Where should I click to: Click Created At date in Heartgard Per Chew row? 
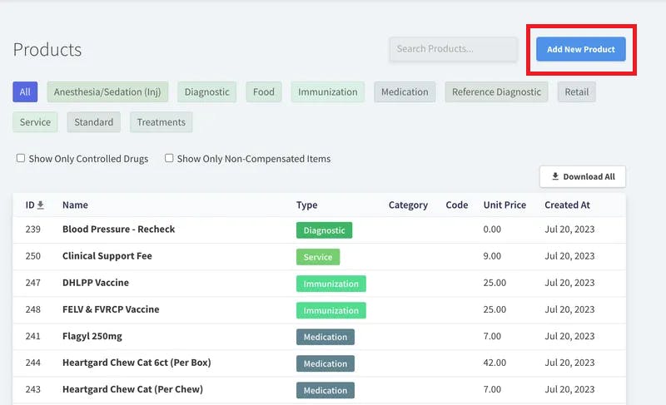click(x=569, y=390)
